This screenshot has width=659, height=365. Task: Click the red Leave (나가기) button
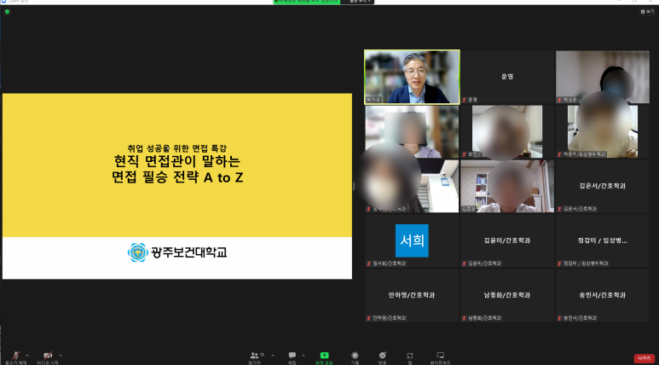click(x=644, y=357)
